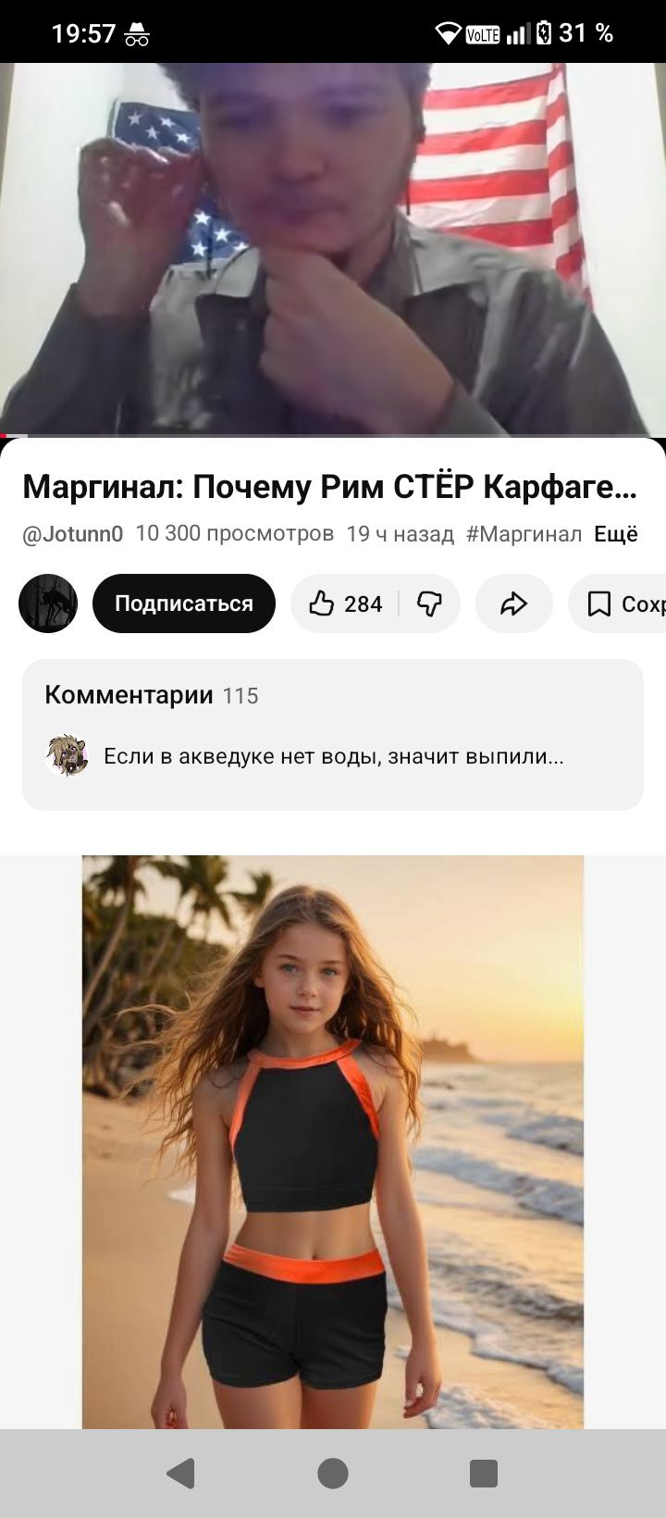Viewport: 666px width, 1518px height.
Task: Tap the video player to show controls
Action: [333, 249]
